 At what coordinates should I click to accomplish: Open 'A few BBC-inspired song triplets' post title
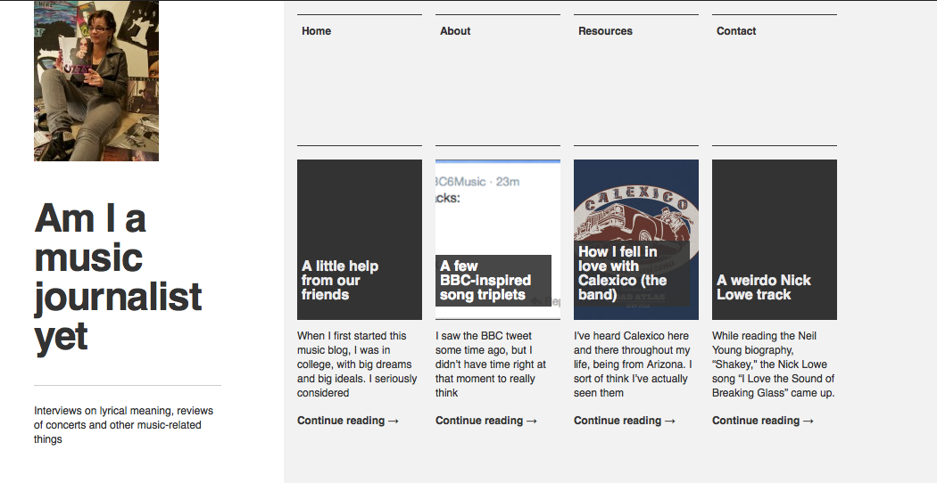tap(485, 280)
